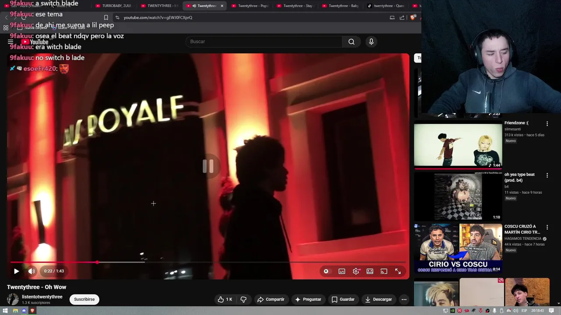The height and width of the screenshot is (315, 561).
Task: Click the COSCU CRUZÓ A MARTÍN title
Action: [522, 229]
